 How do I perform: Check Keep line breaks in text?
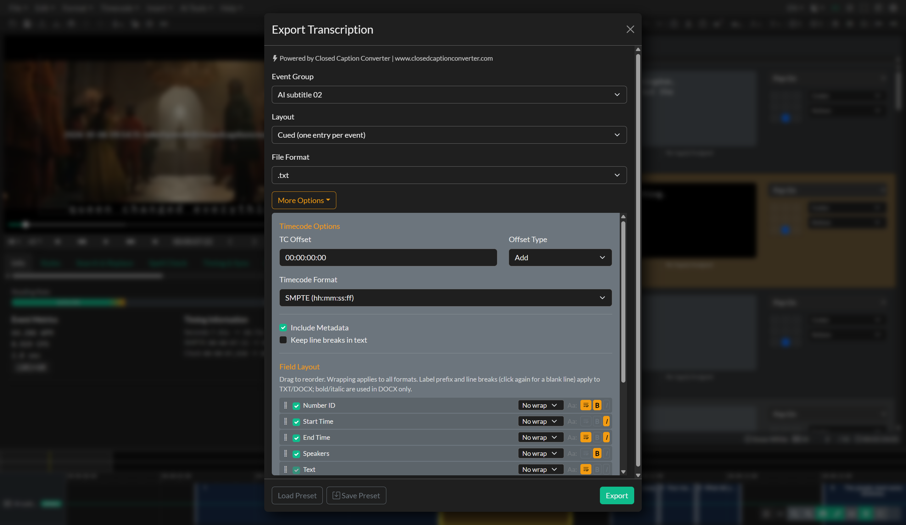click(x=283, y=340)
